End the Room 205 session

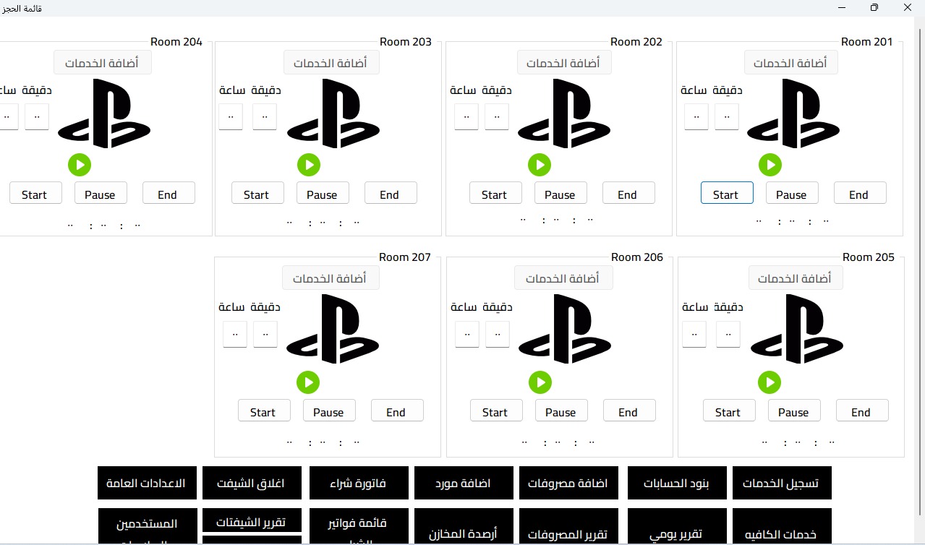coord(862,411)
